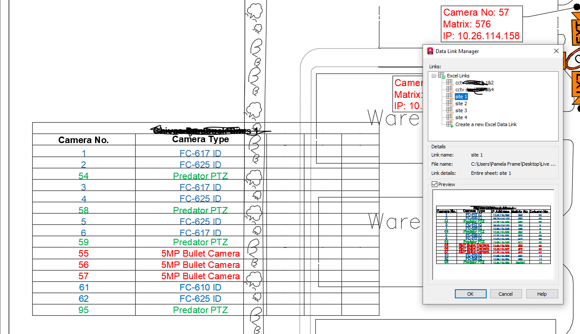Click the spreadsheet icon beside site 4
The height and width of the screenshot is (334, 580).
450,117
